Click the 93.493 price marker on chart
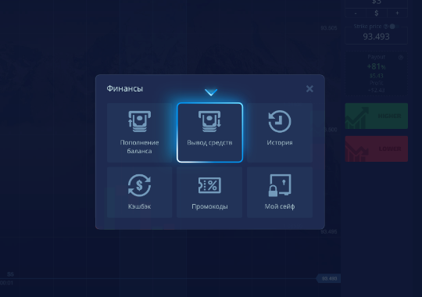Image resolution: width=422 pixels, height=297 pixels. [x=329, y=278]
